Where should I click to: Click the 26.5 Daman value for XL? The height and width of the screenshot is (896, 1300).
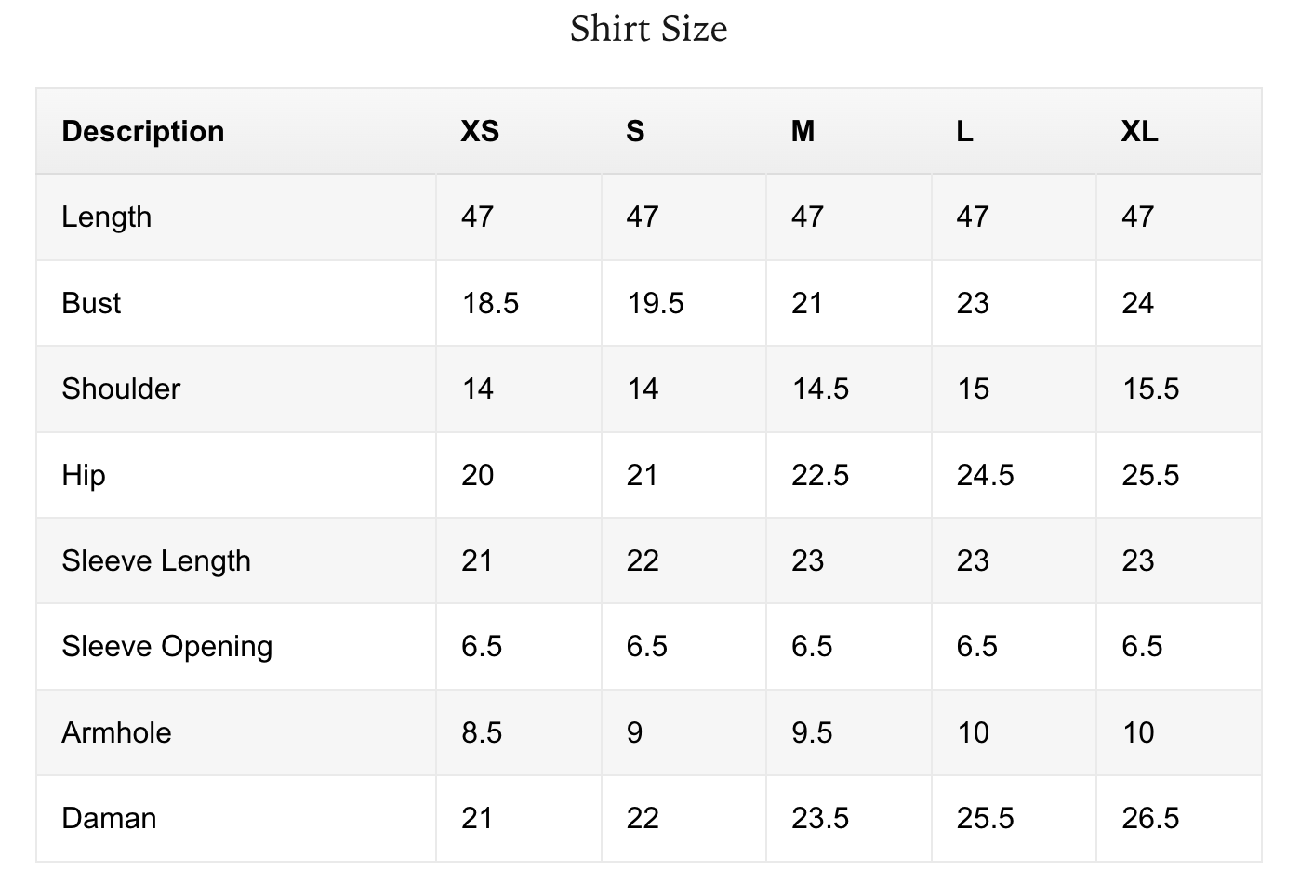coord(1150,818)
